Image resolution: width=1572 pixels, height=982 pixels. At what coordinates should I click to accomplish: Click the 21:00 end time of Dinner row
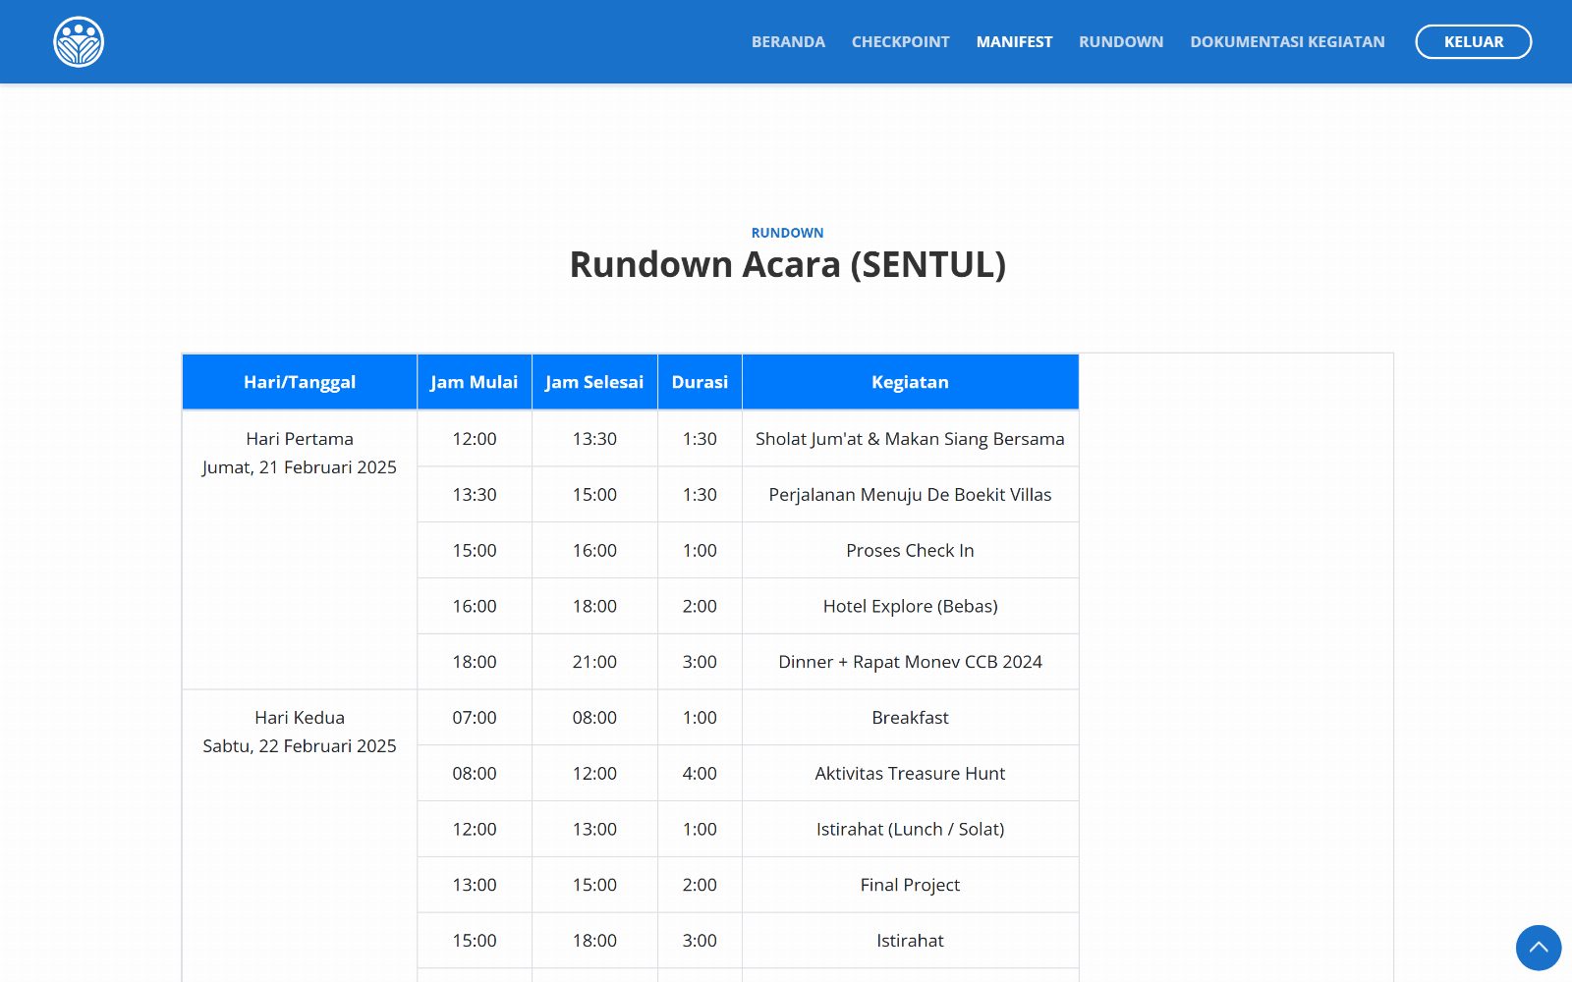click(594, 662)
